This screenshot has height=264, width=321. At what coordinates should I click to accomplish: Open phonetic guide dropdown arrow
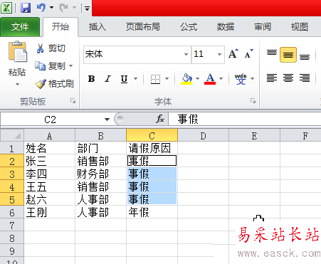(x=252, y=78)
